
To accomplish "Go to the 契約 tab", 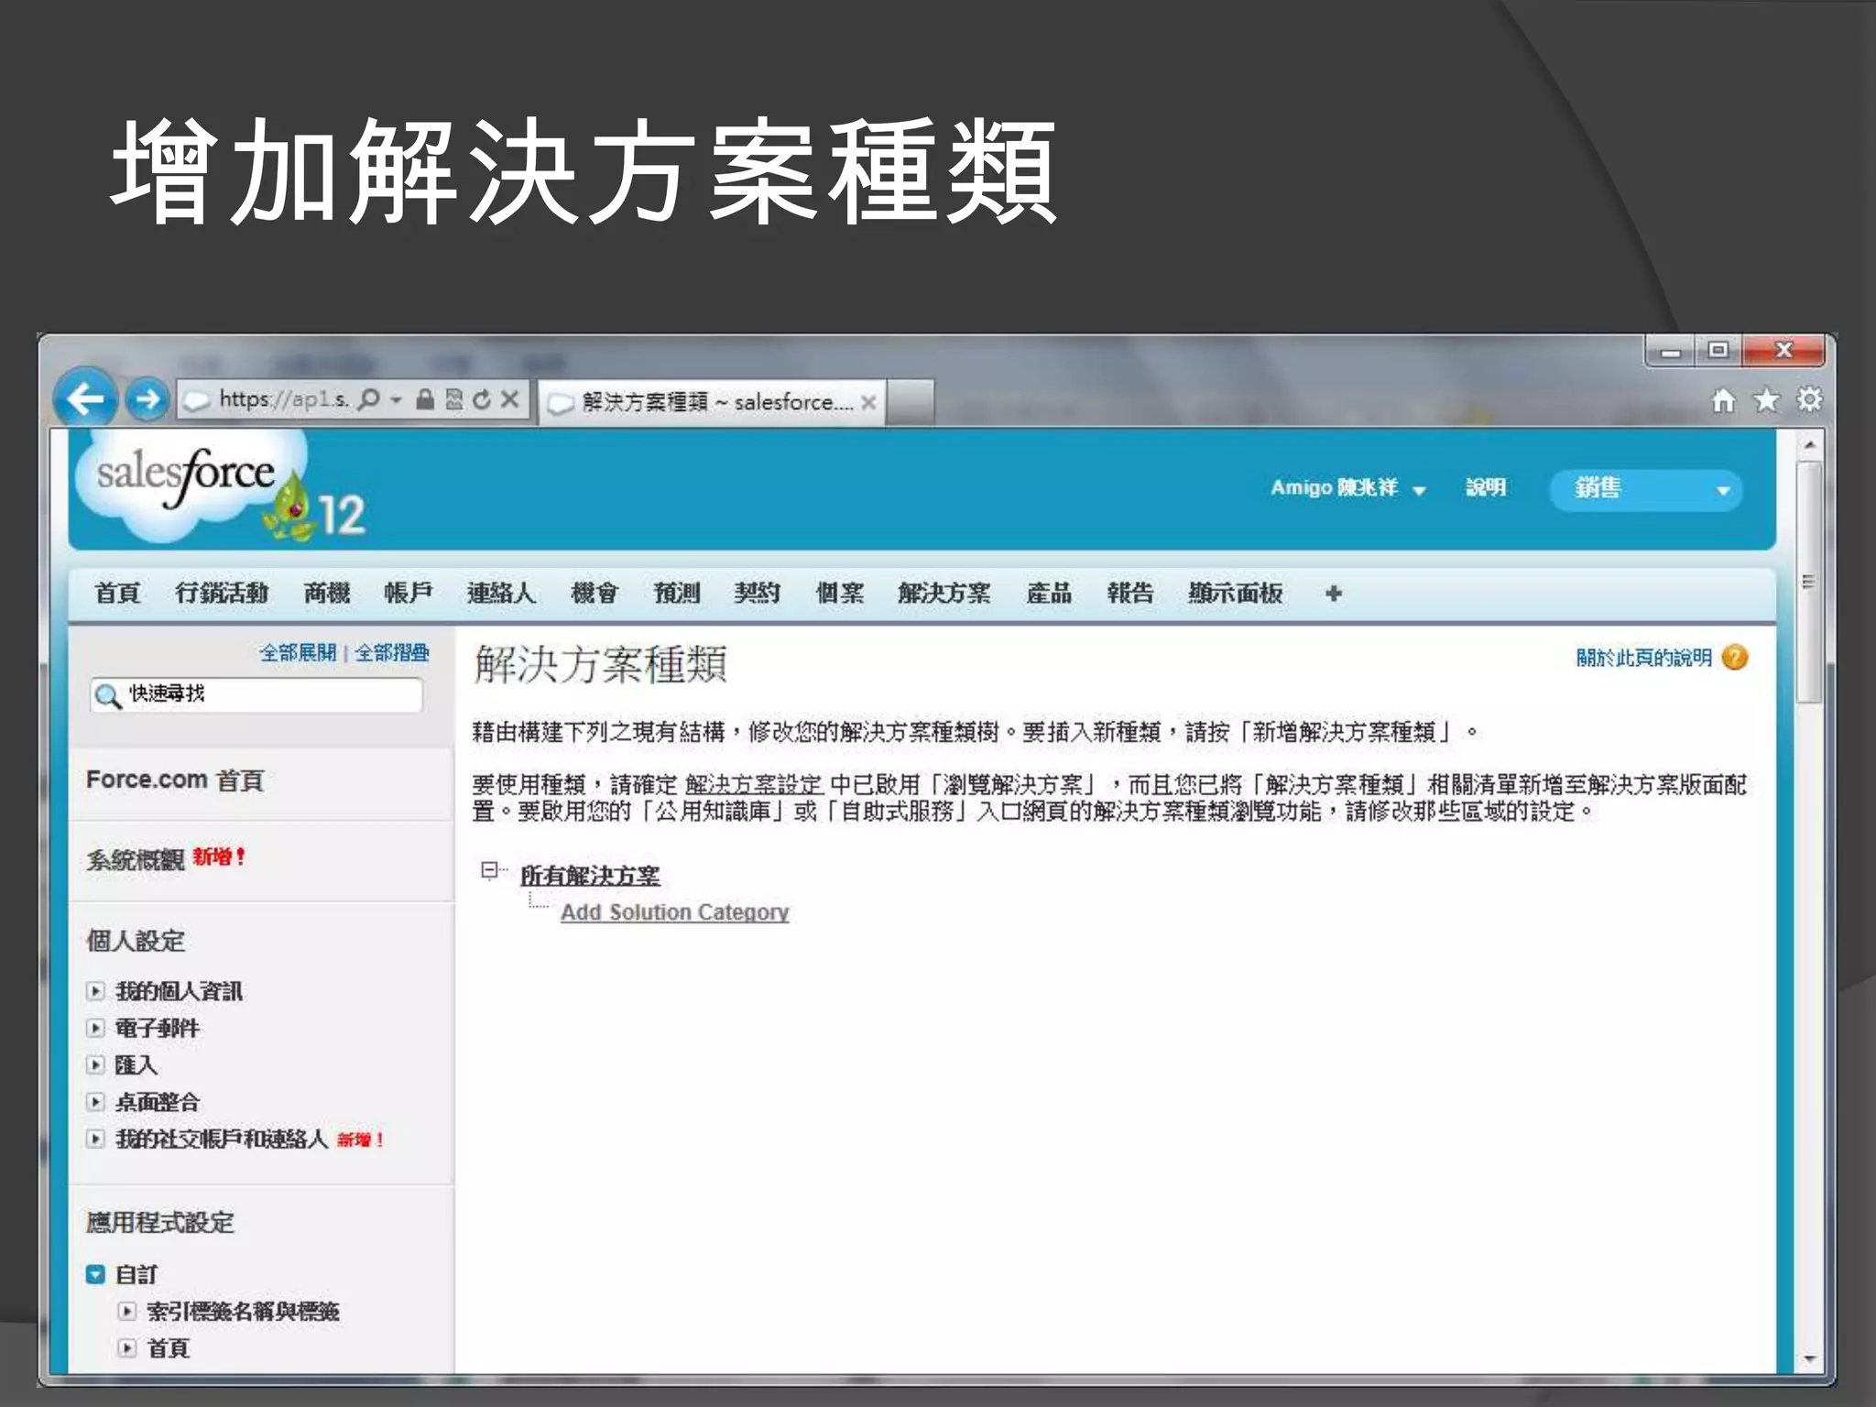I will 758,594.
